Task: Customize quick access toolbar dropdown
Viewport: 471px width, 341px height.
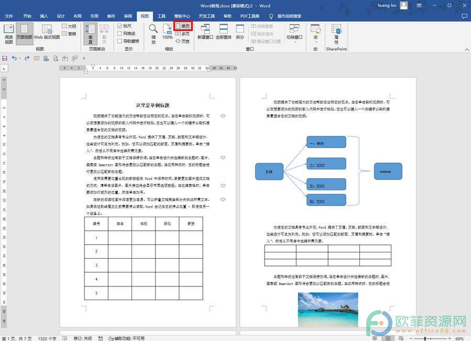Action: click(84, 58)
